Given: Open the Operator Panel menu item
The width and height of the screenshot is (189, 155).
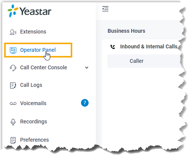Looking at the screenshot, I should pyautogui.click(x=38, y=50).
